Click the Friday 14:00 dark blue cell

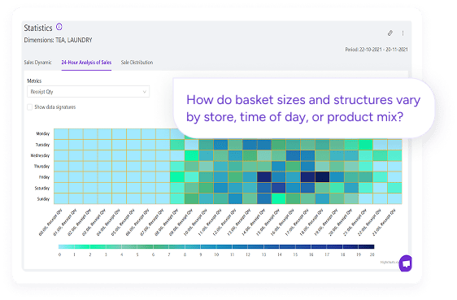tap(264, 177)
